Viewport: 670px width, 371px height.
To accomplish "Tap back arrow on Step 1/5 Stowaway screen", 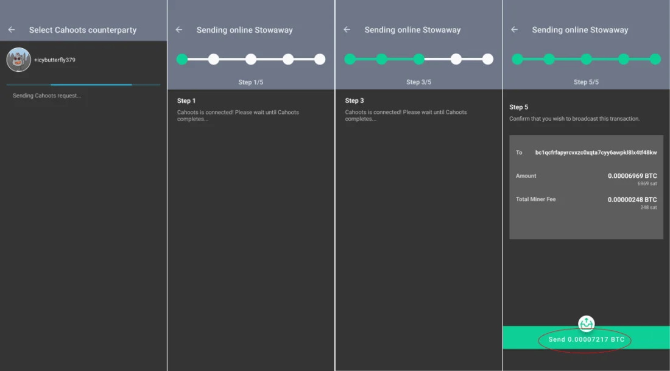I will [179, 30].
